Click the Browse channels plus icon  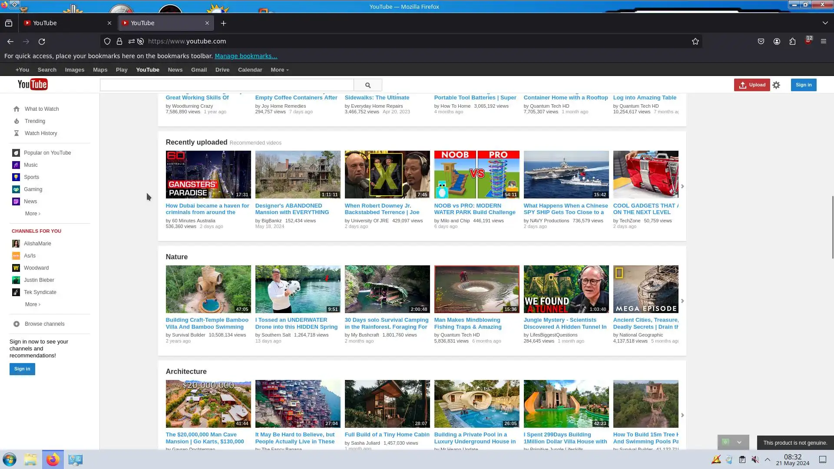(x=17, y=324)
